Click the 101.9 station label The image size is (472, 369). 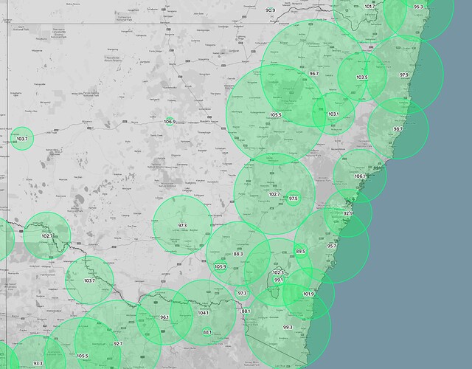pos(308,294)
